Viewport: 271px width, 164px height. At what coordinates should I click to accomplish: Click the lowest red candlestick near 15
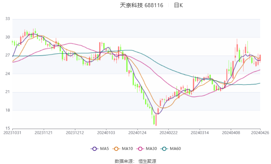point(156,119)
